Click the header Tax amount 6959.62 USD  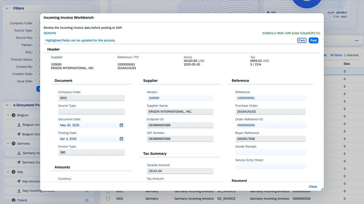click(x=260, y=61)
